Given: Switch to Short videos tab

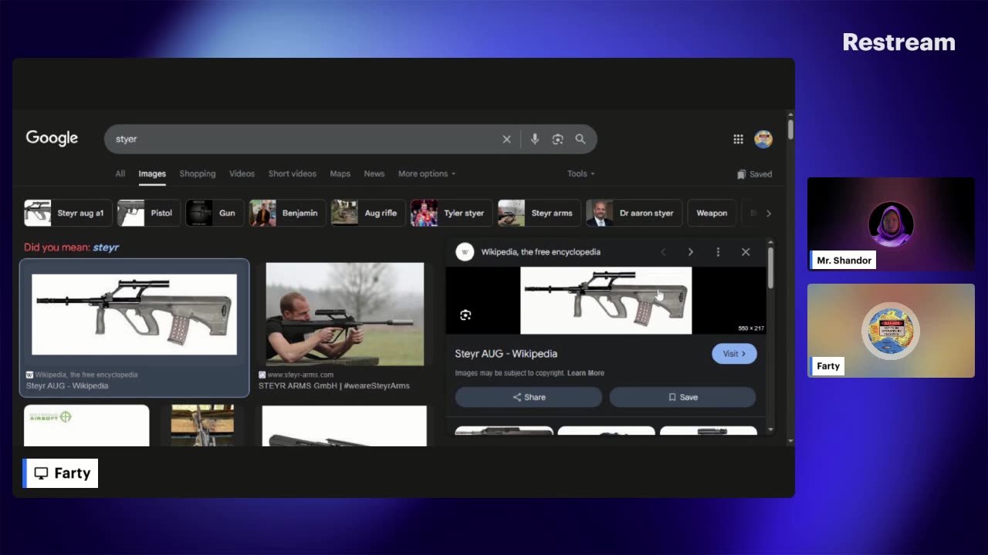Looking at the screenshot, I should pyautogui.click(x=293, y=174).
